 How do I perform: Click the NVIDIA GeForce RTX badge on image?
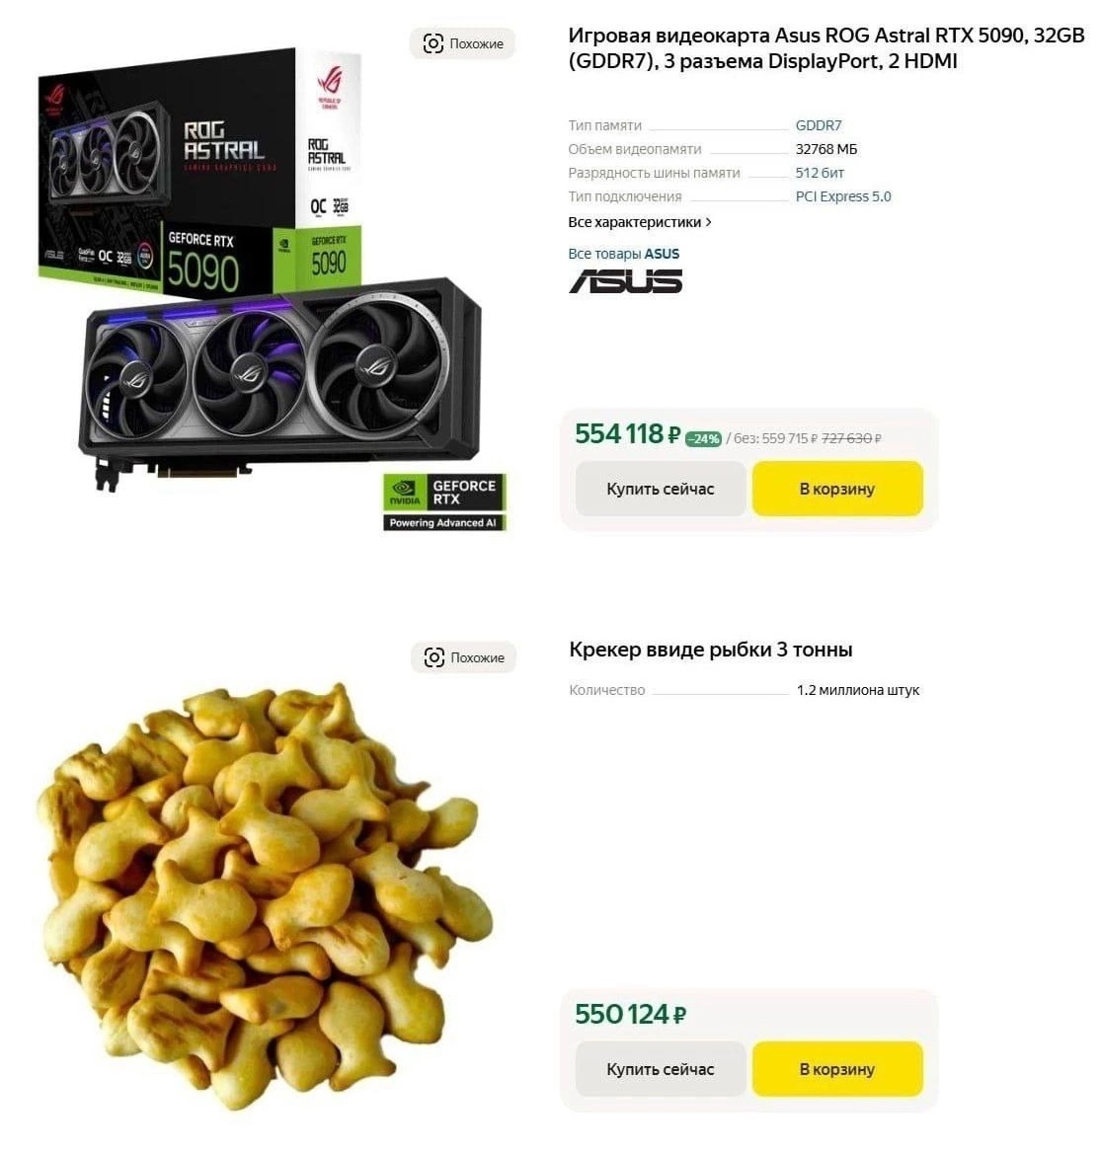pyautogui.click(x=444, y=502)
